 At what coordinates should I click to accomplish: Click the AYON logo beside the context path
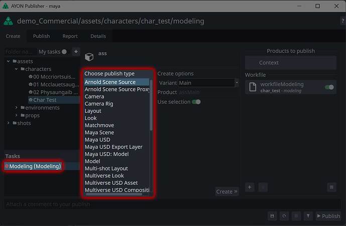[9, 21]
